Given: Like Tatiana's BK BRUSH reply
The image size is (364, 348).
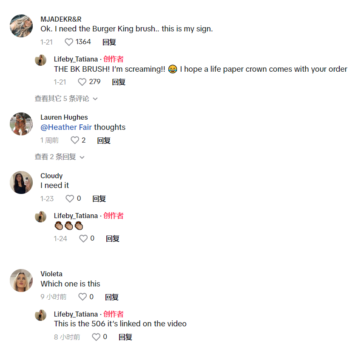Looking at the screenshot, I should pyautogui.click(x=82, y=82).
